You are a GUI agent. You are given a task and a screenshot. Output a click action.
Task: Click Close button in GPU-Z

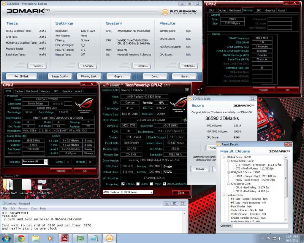(181, 193)
